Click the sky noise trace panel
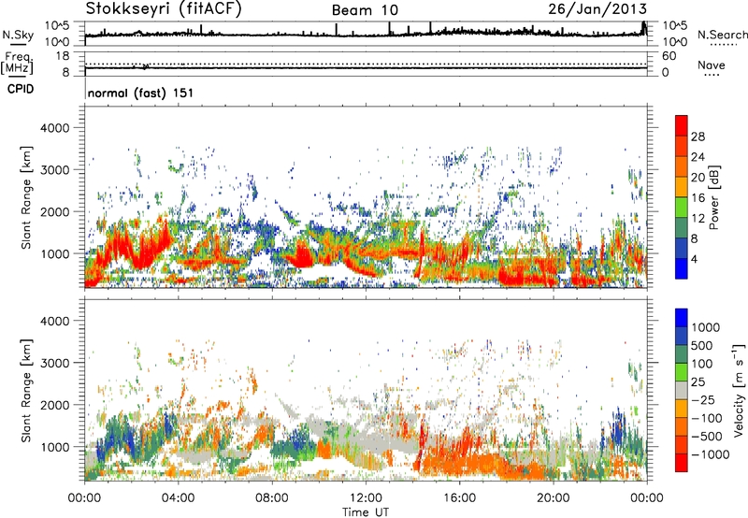This screenshot has height=518, width=748. 366,34
